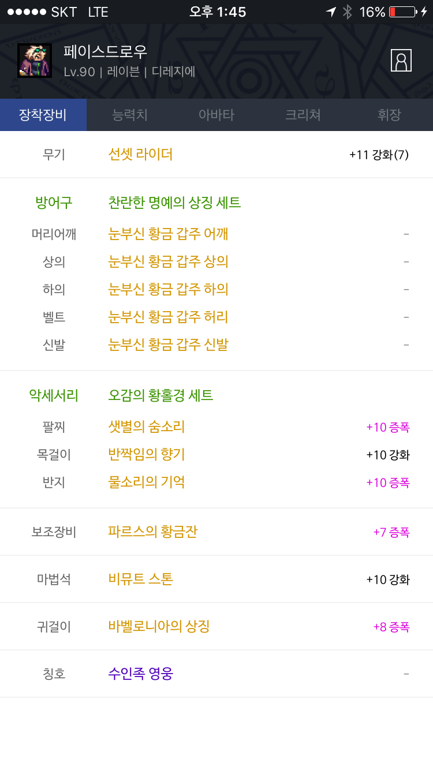Open the 오감의 황홀경 세트 set
The image size is (433, 770).
pos(160,395)
